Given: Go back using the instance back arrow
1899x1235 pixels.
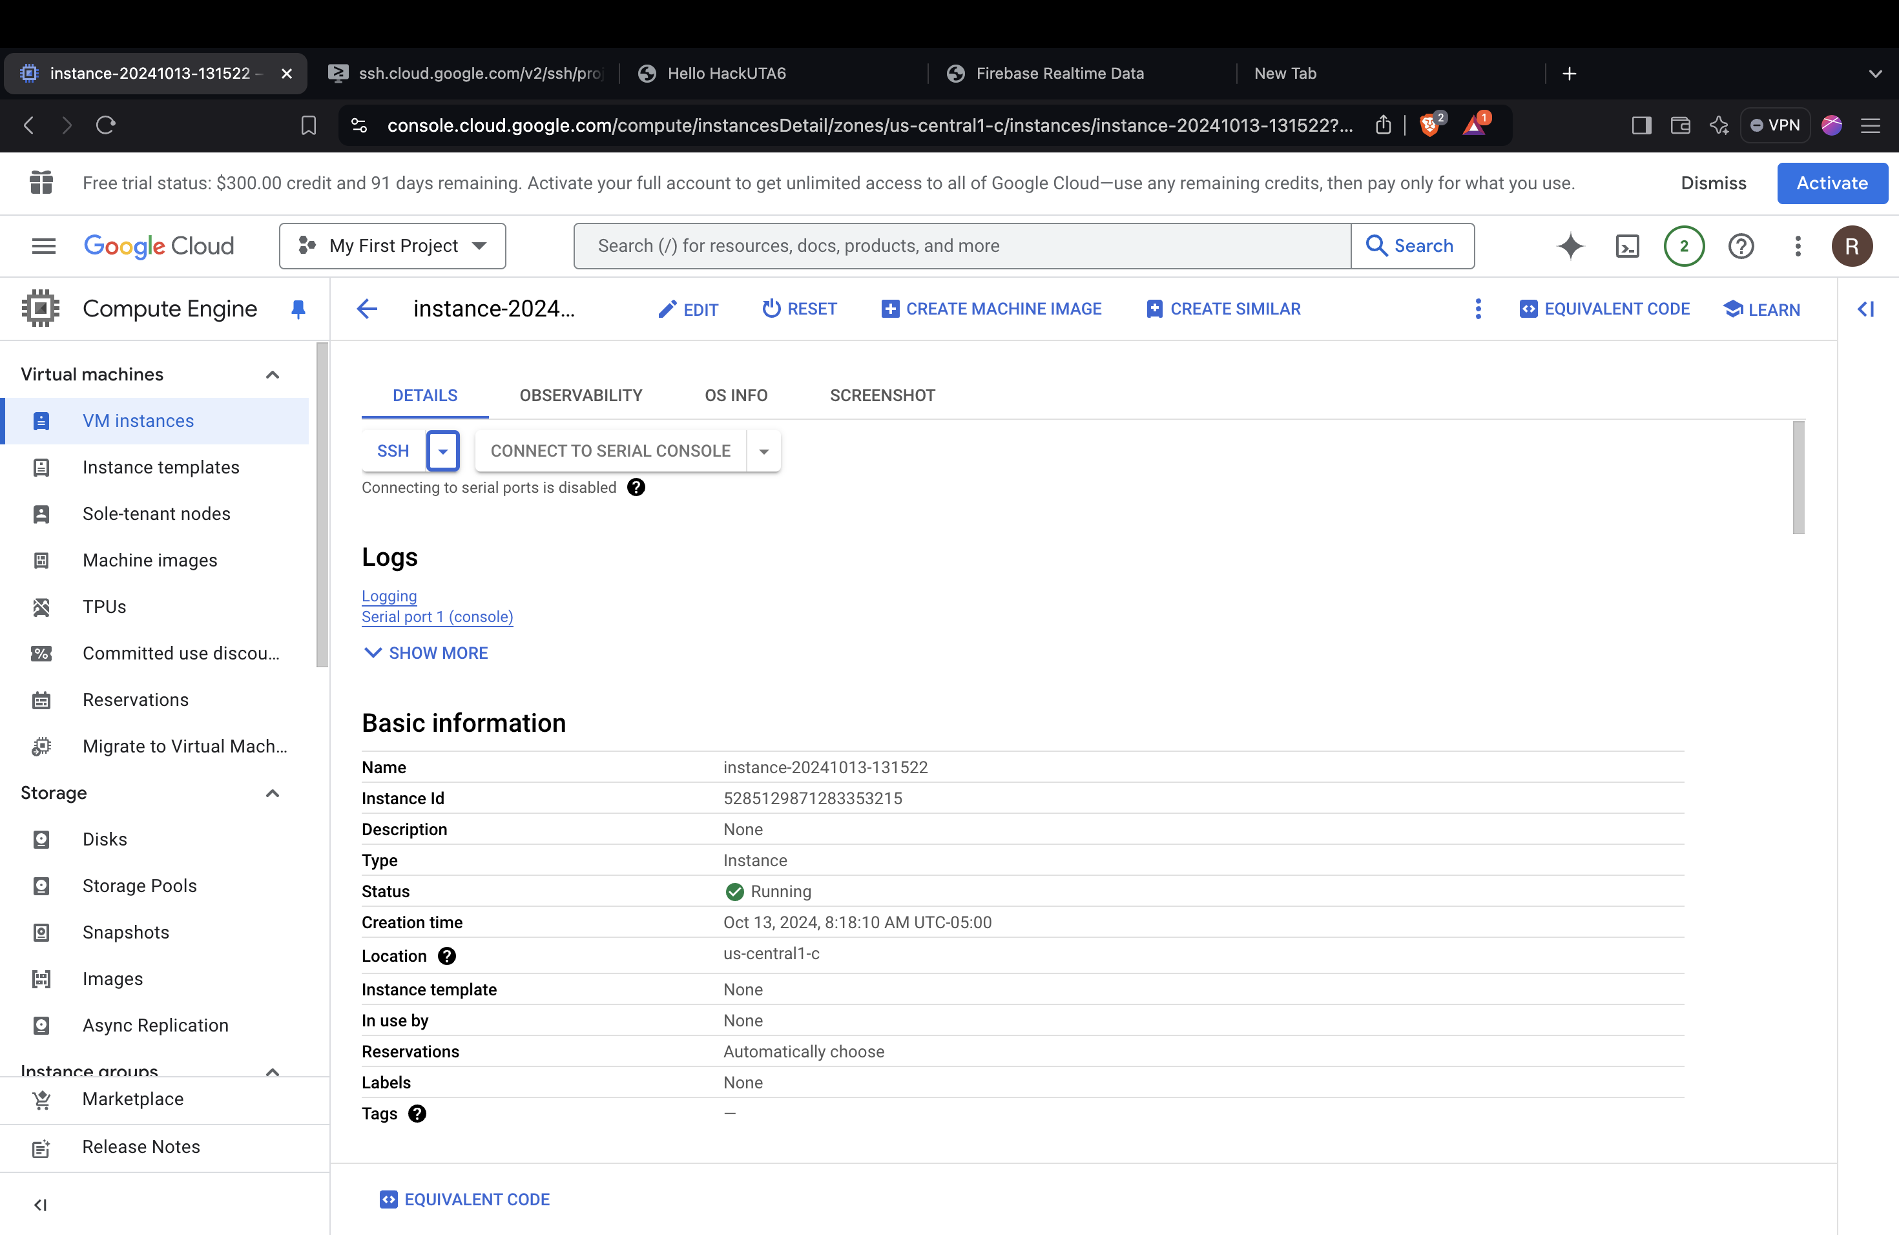Looking at the screenshot, I should pos(367,309).
